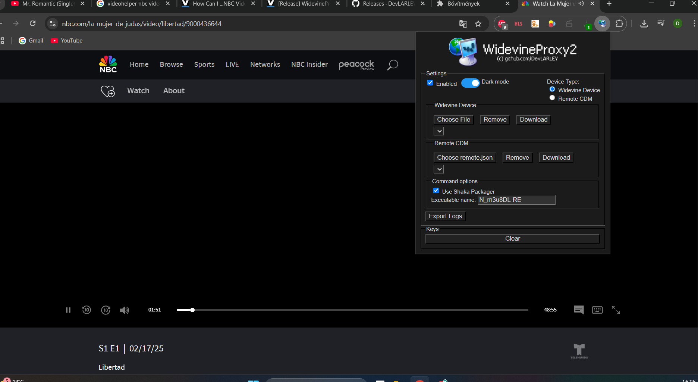
Task: Select the About tab for the show
Action: click(174, 91)
